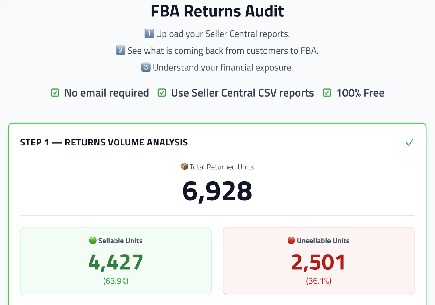Open the FBA Returns Audit header
This screenshot has height=305, width=435.
(217, 11)
